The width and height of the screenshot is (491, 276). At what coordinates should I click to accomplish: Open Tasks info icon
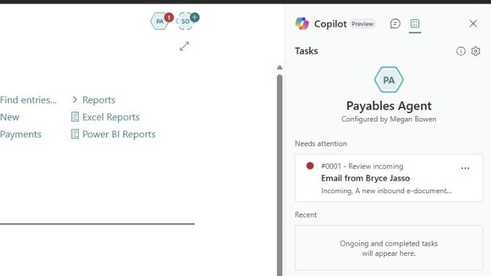click(x=461, y=51)
